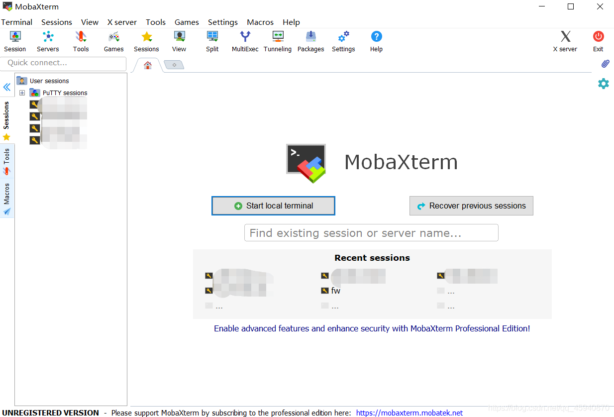Click the Games toolbar icon
The width and height of the screenshot is (614, 417).
[113, 41]
